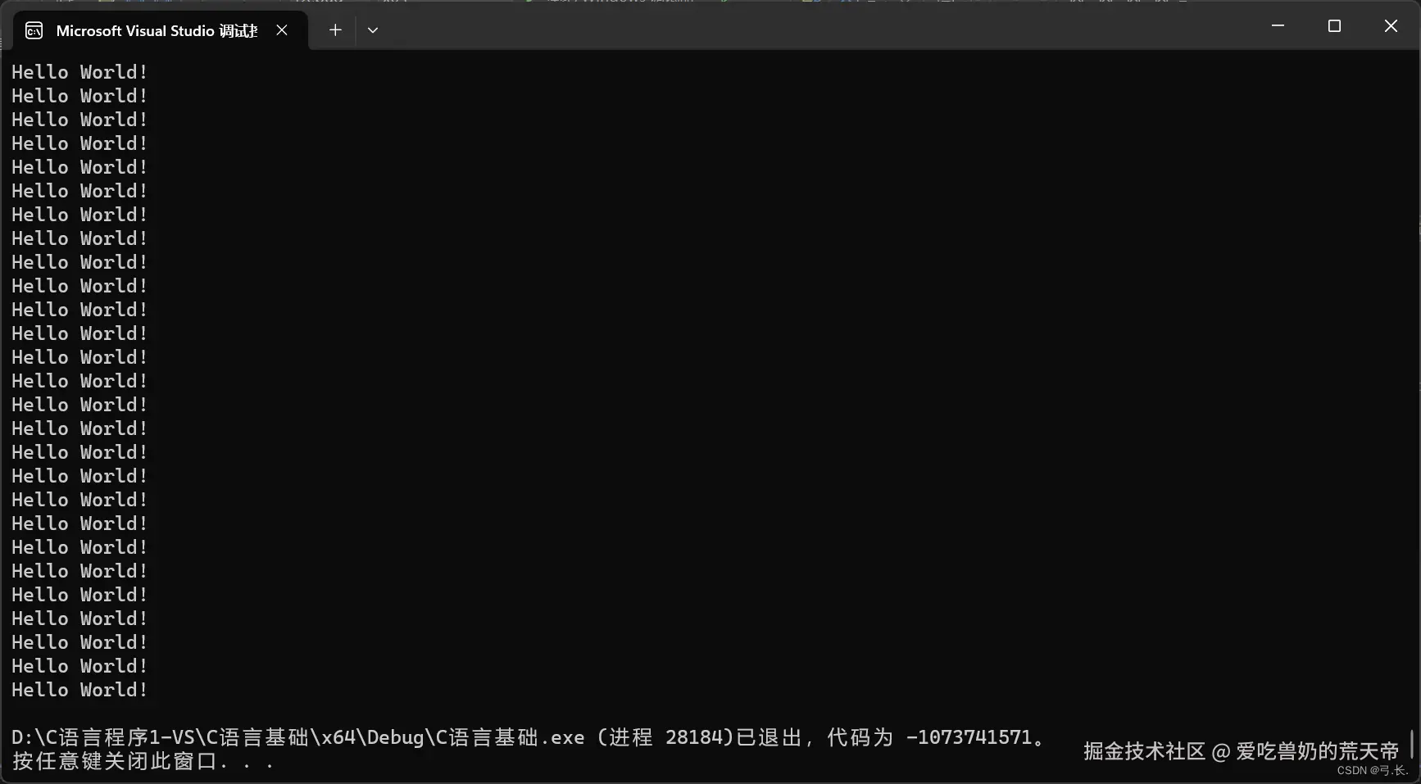Click the minimize icon in the title bar
1421x784 pixels.
[1278, 25]
